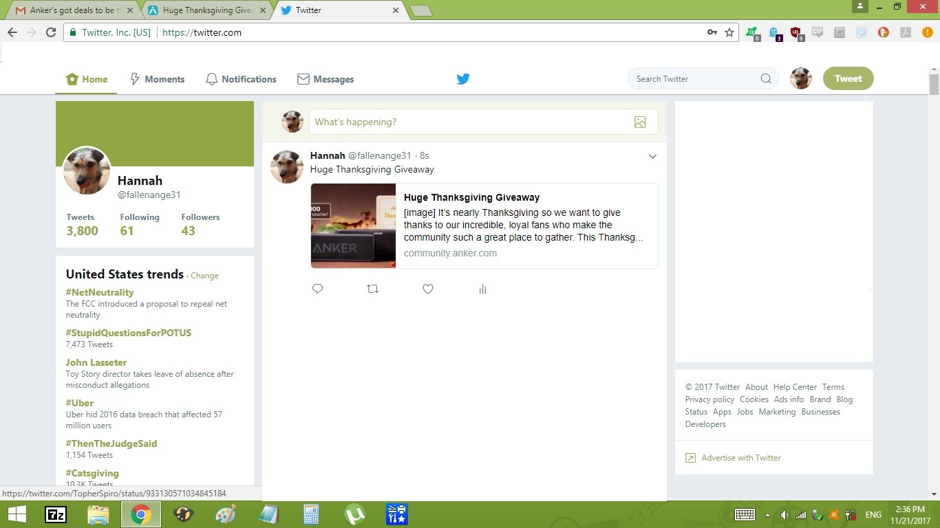
Task: Change the United States trends location
Action: click(204, 276)
